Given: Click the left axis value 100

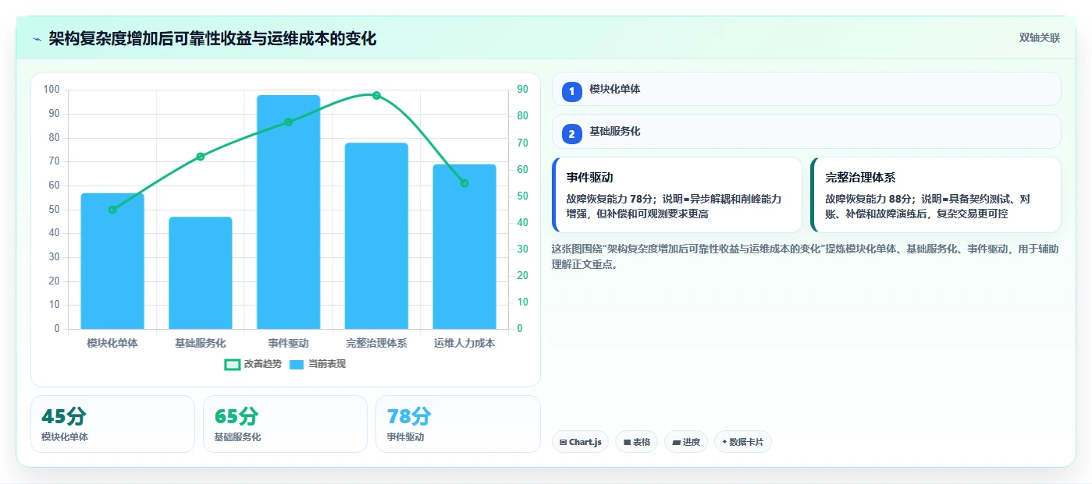Looking at the screenshot, I should pyautogui.click(x=52, y=90).
